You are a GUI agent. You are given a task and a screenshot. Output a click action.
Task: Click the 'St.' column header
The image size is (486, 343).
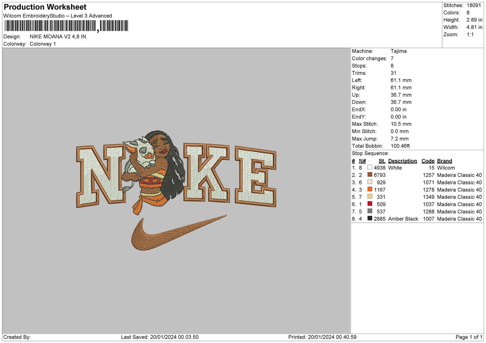point(382,161)
